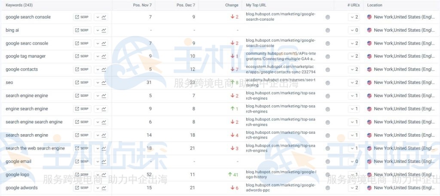The image size is (440, 196).
Task: Click the US flag in google email row
Action: (x=369, y=162)
